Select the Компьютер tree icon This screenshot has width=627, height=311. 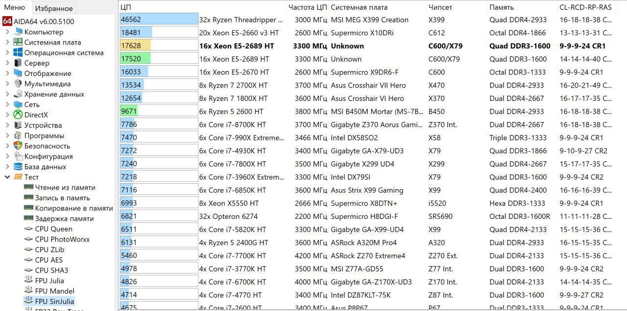18,32
